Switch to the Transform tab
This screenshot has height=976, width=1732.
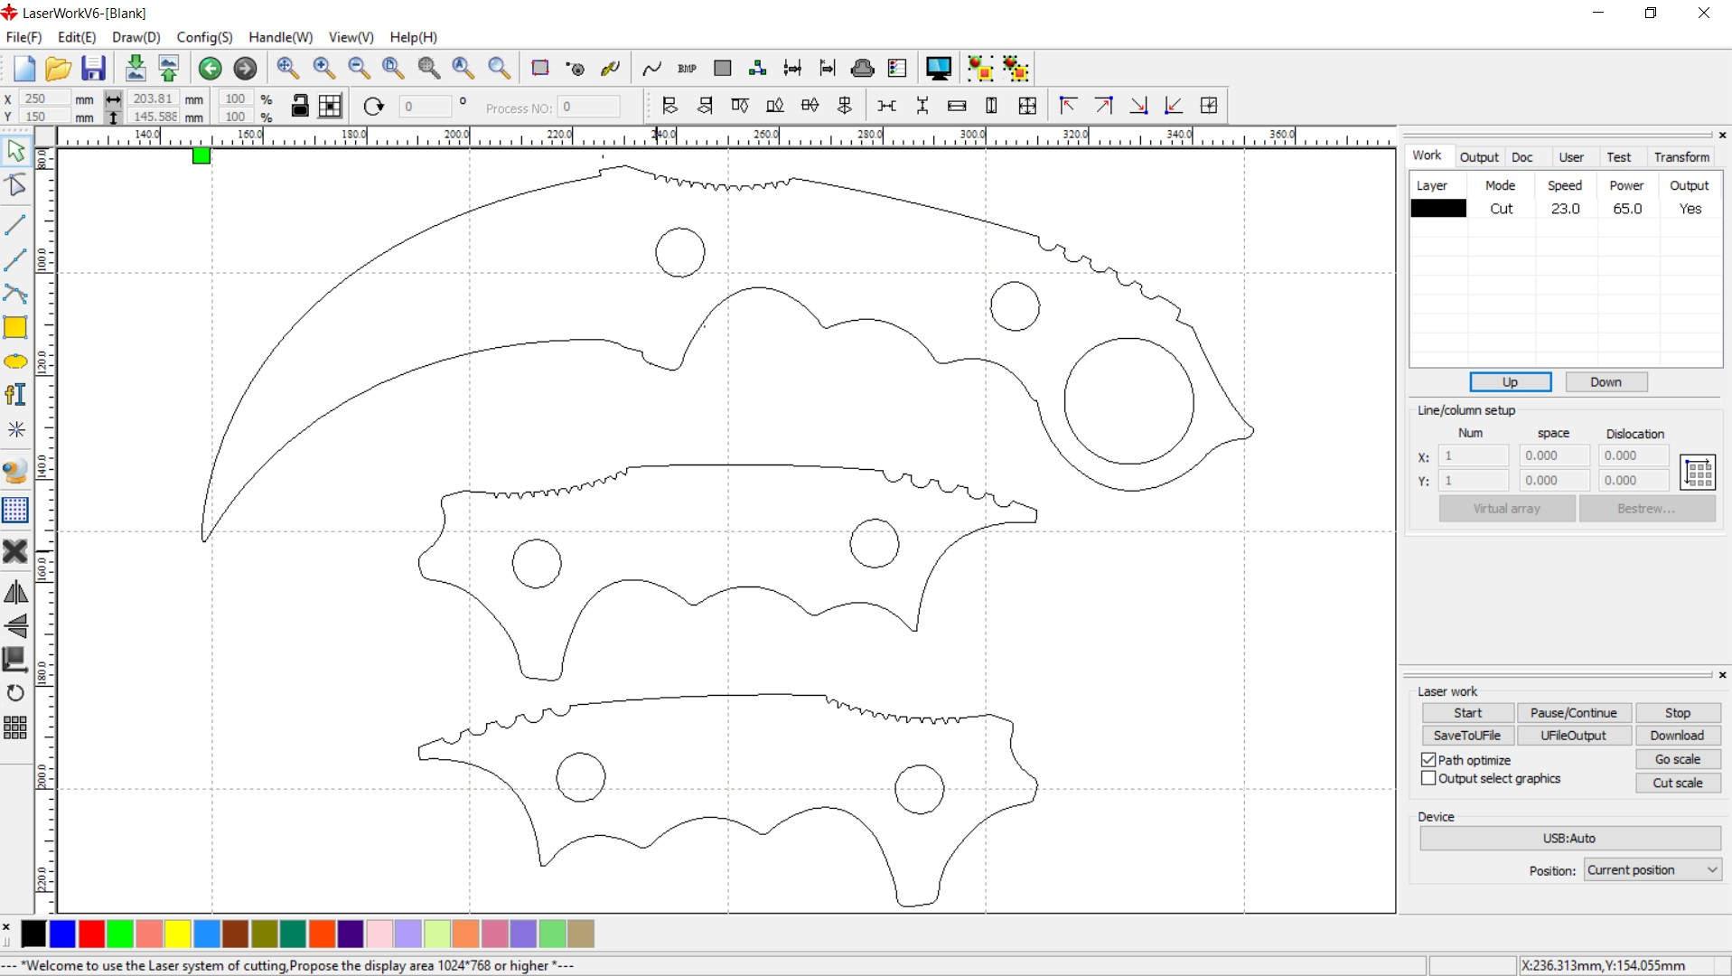coord(1681,157)
